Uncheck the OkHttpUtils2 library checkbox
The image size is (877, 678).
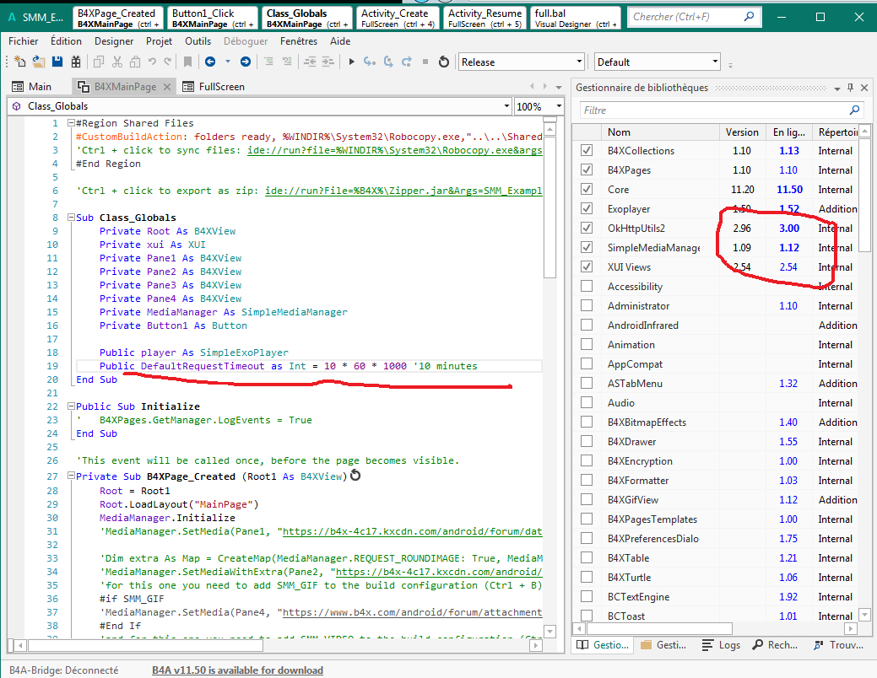click(587, 229)
